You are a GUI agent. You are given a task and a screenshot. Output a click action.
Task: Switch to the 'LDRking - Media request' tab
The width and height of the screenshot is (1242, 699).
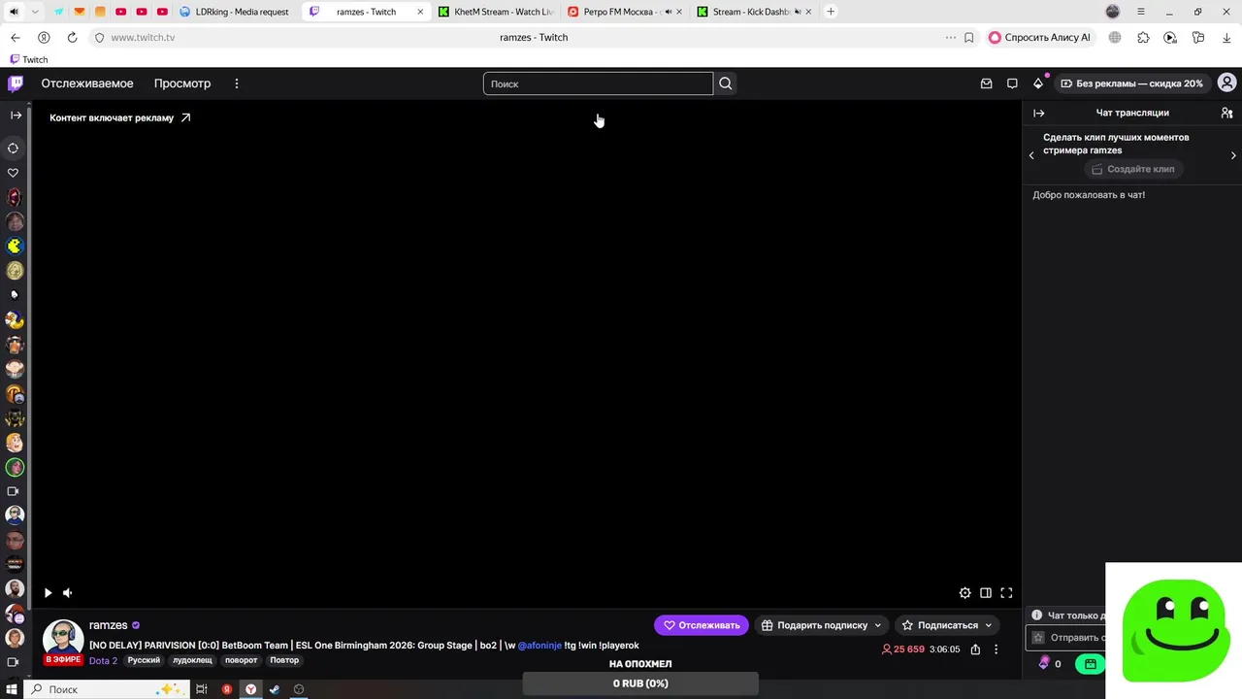point(234,12)
